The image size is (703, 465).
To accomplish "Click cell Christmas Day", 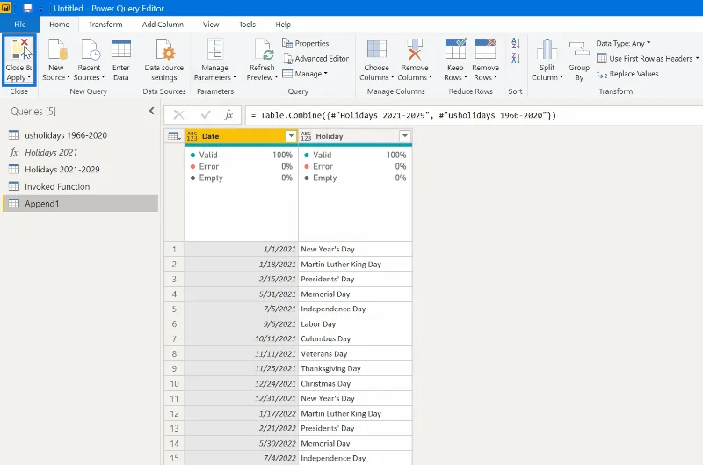I will coord(355,383).
